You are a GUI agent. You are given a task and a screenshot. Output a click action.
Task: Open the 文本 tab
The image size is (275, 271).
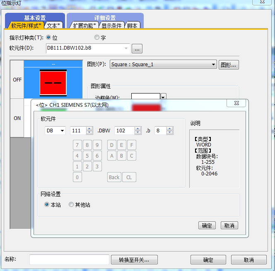coord(53,26)
